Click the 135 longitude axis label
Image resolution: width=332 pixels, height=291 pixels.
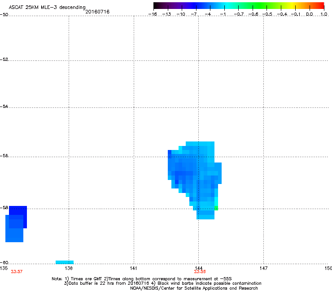(4, 268)
